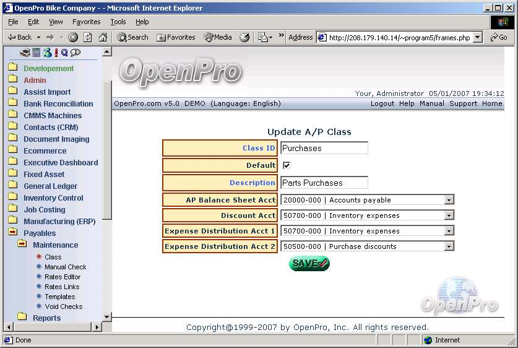
Task: Click the printer icon in the sidebar toolbar
Action: (25, 53)
